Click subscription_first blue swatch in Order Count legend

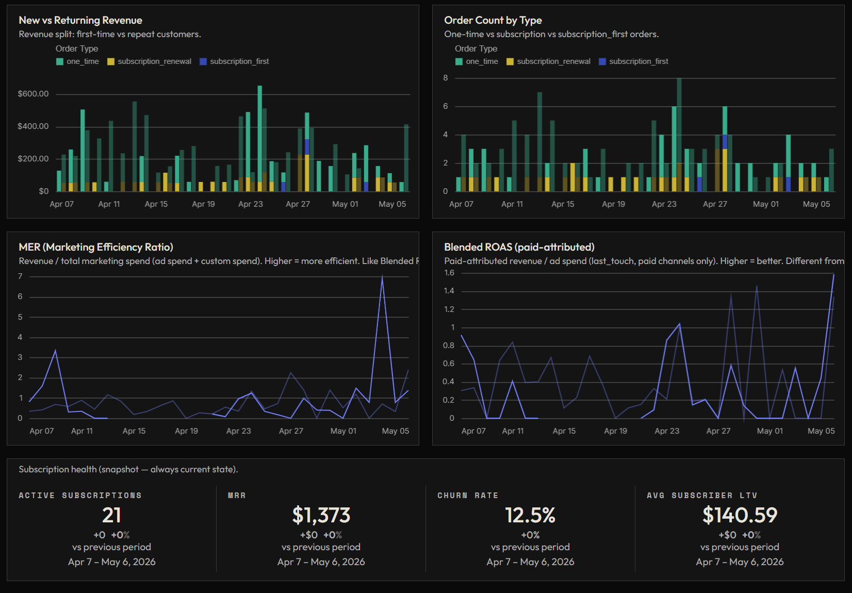click(x=602, y=61)
